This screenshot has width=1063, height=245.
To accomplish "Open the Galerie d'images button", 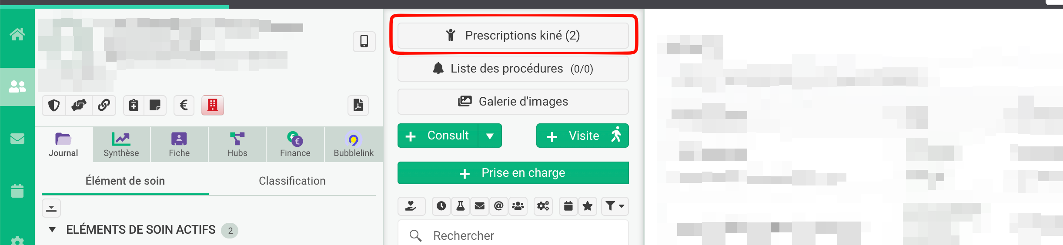I will click(x=513, y=102).
